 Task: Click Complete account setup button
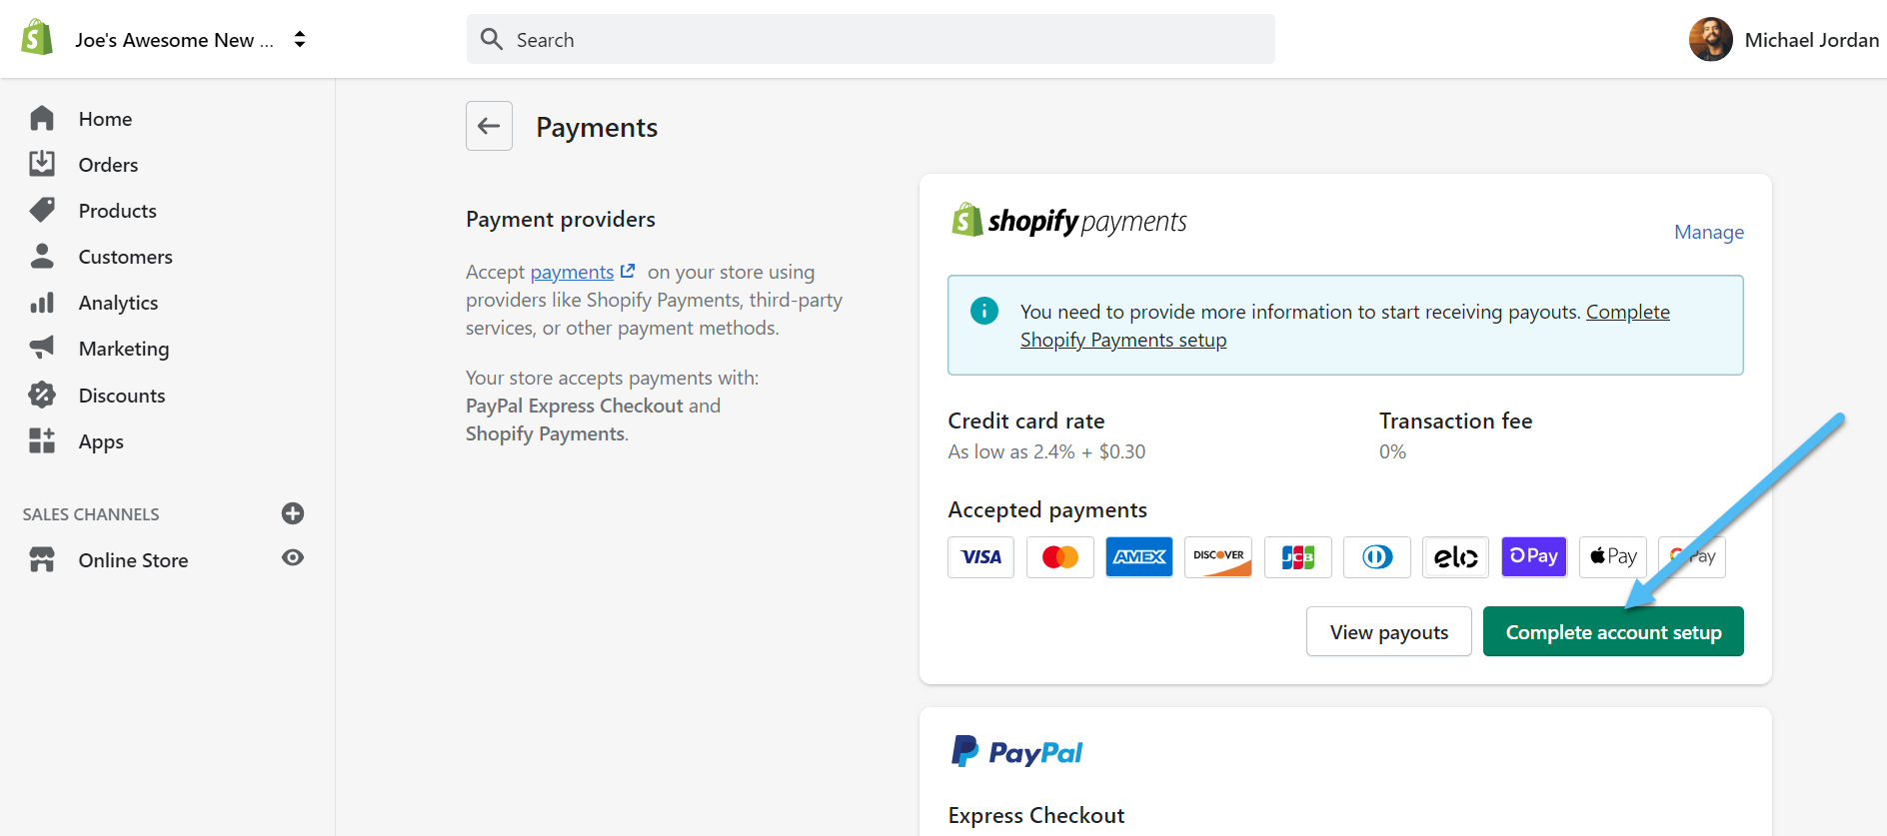click(x=1613, y=632)
